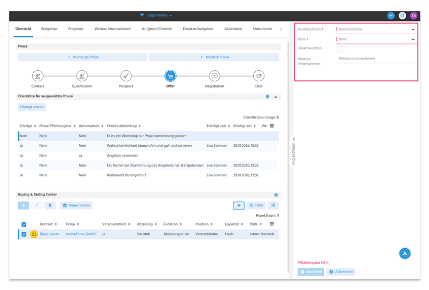Toggle the Verantwortlich switch

pos(342,49)
